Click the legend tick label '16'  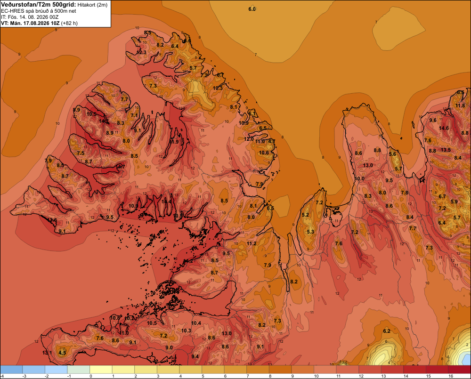451,376
